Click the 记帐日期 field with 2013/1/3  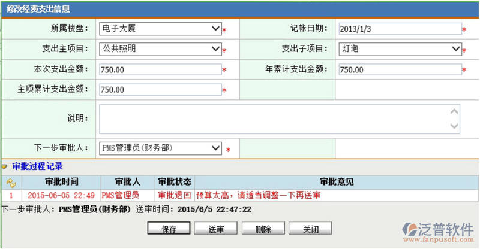pos(400,29)
